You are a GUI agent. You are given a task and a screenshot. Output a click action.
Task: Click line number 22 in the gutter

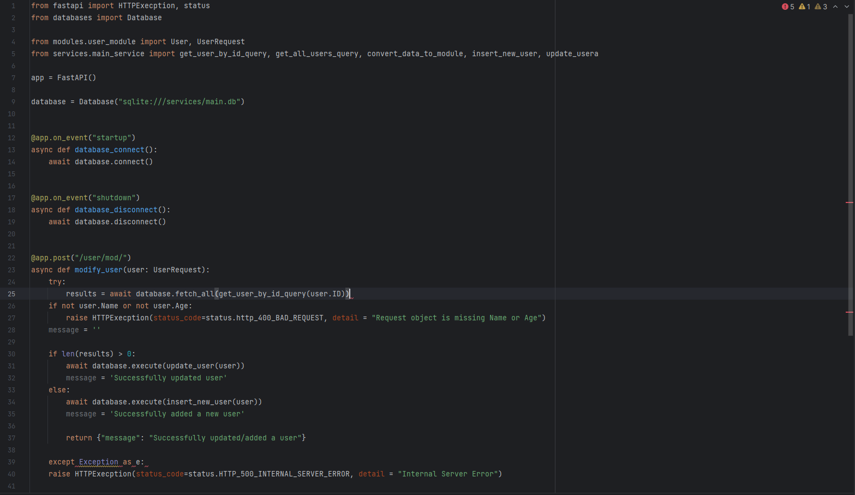[x=11, y=258]
